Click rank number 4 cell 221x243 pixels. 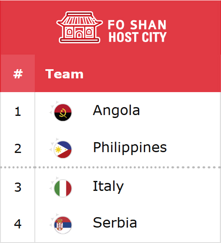18,224
